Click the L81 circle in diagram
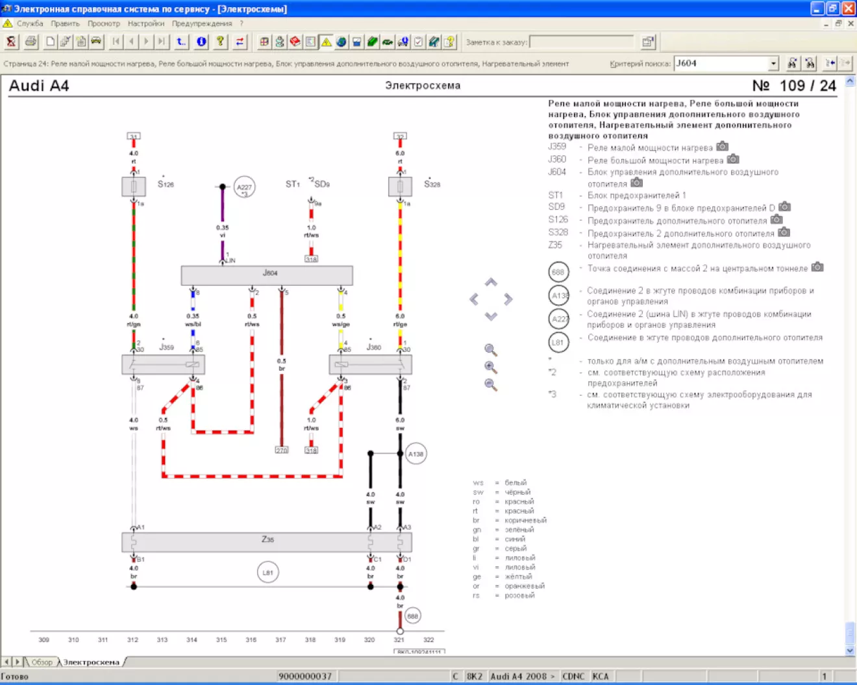Image resolution: width=857 pixels, height=685 pixels. click(x=267, y=573)
